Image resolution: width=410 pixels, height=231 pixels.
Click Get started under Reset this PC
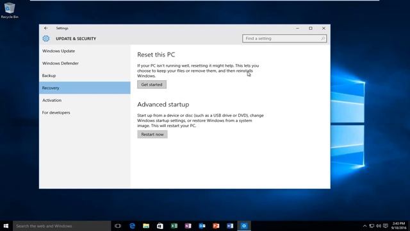(152, 85)
